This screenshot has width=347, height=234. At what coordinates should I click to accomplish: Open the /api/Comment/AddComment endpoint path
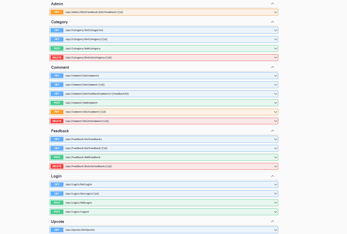point(81,103)
